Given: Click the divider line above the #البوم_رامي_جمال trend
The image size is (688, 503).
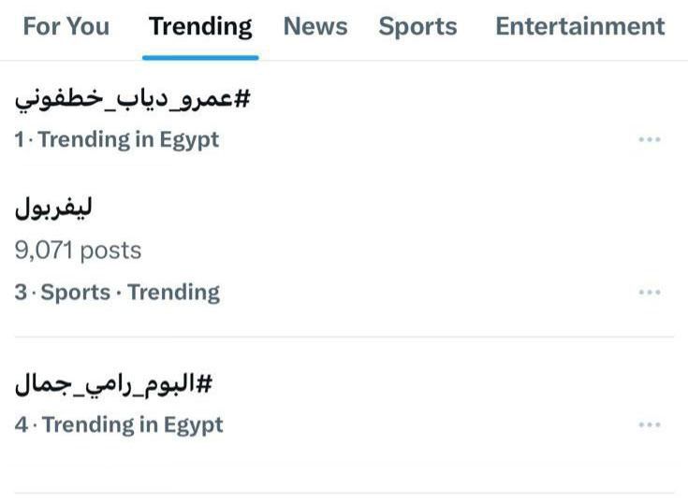Looking at the screenshot, I should 344,337.
